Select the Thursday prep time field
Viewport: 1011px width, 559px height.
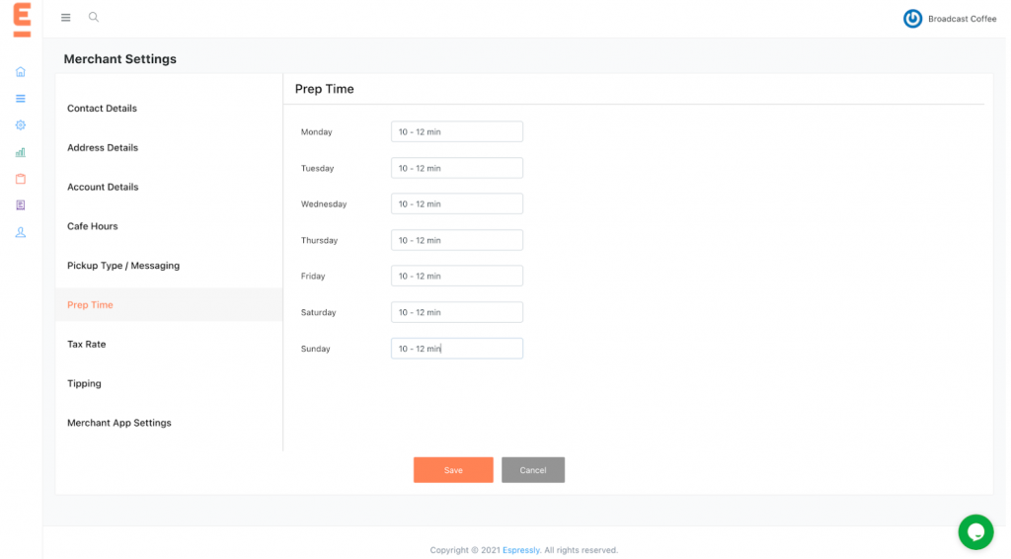(x=457, y=240)
